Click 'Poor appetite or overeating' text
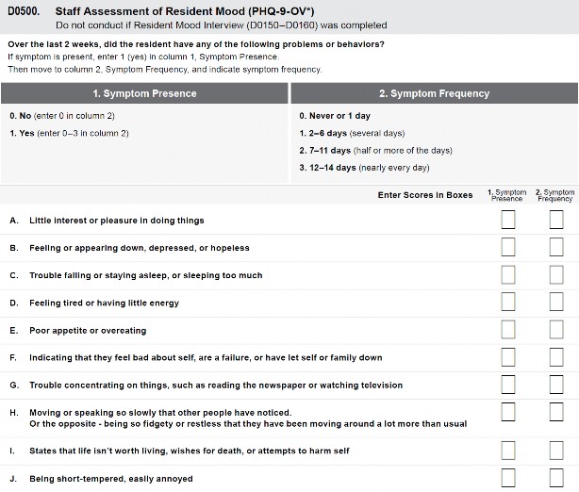 click(88, 330)
